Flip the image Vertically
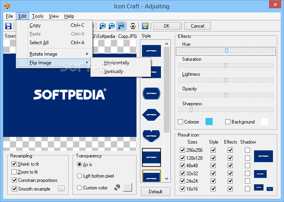Screen dimensions: 284x202 tap(121, 71)
